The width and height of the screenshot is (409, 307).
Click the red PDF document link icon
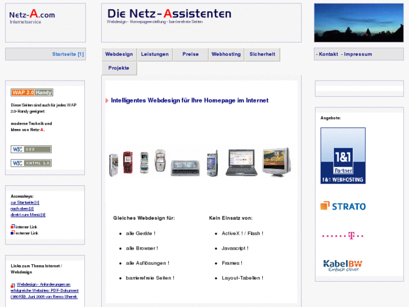pyautogui.click(x=12, y=286)
